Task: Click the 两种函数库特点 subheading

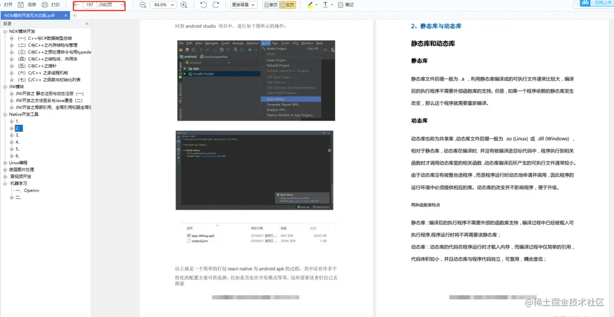Action: [425, 205]
